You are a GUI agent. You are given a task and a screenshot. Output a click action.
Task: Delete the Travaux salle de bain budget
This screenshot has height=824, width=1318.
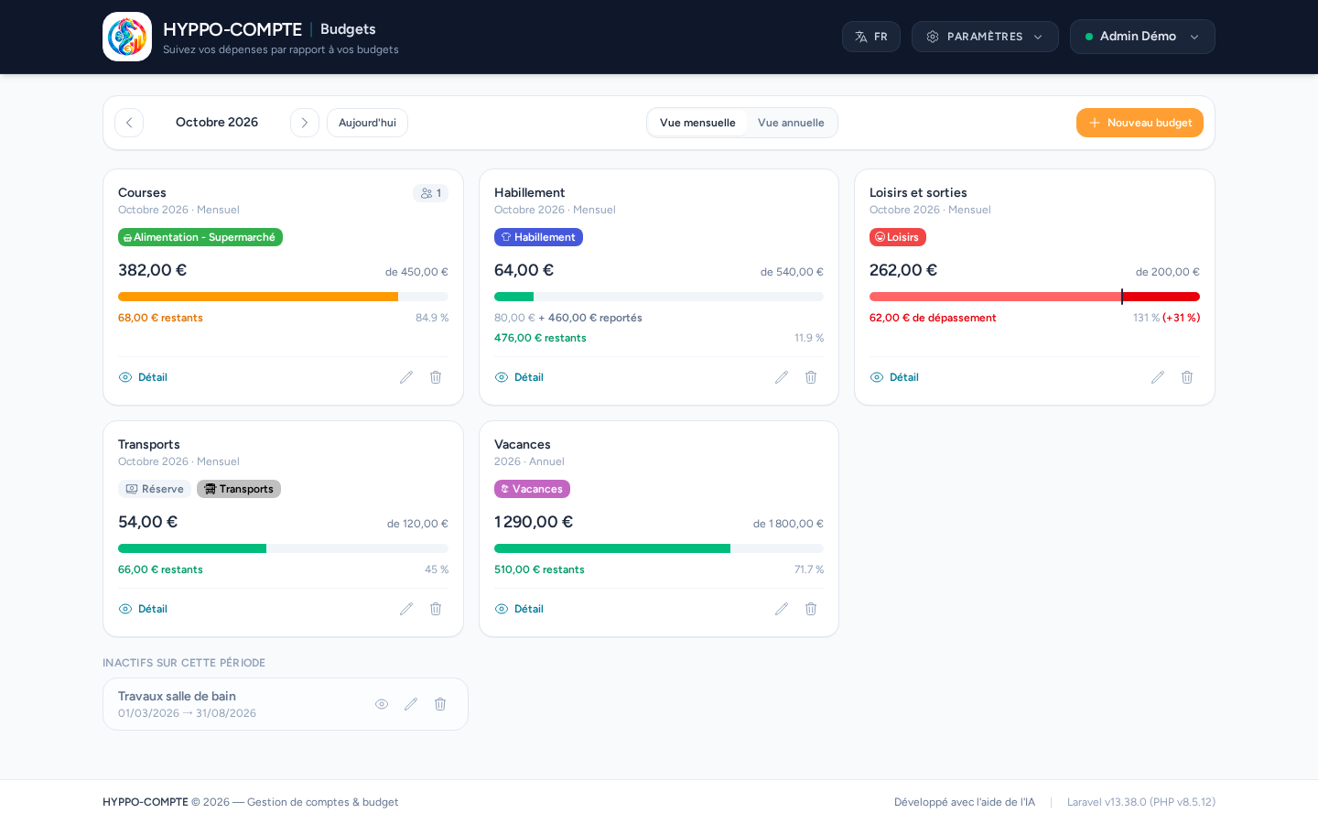coord(440,704)
